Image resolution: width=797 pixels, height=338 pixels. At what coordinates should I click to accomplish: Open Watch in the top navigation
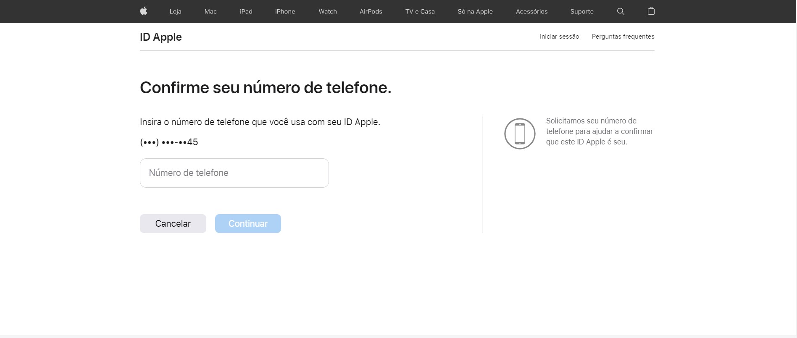(328, 11)
